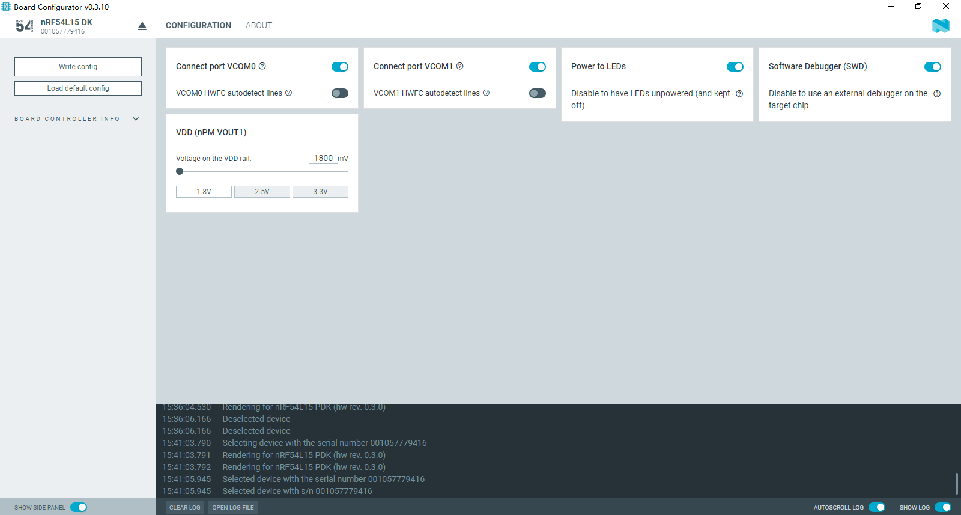Screen dimensions: 961x515
Task: Restore down the application window
Action: tap(918, 7)
